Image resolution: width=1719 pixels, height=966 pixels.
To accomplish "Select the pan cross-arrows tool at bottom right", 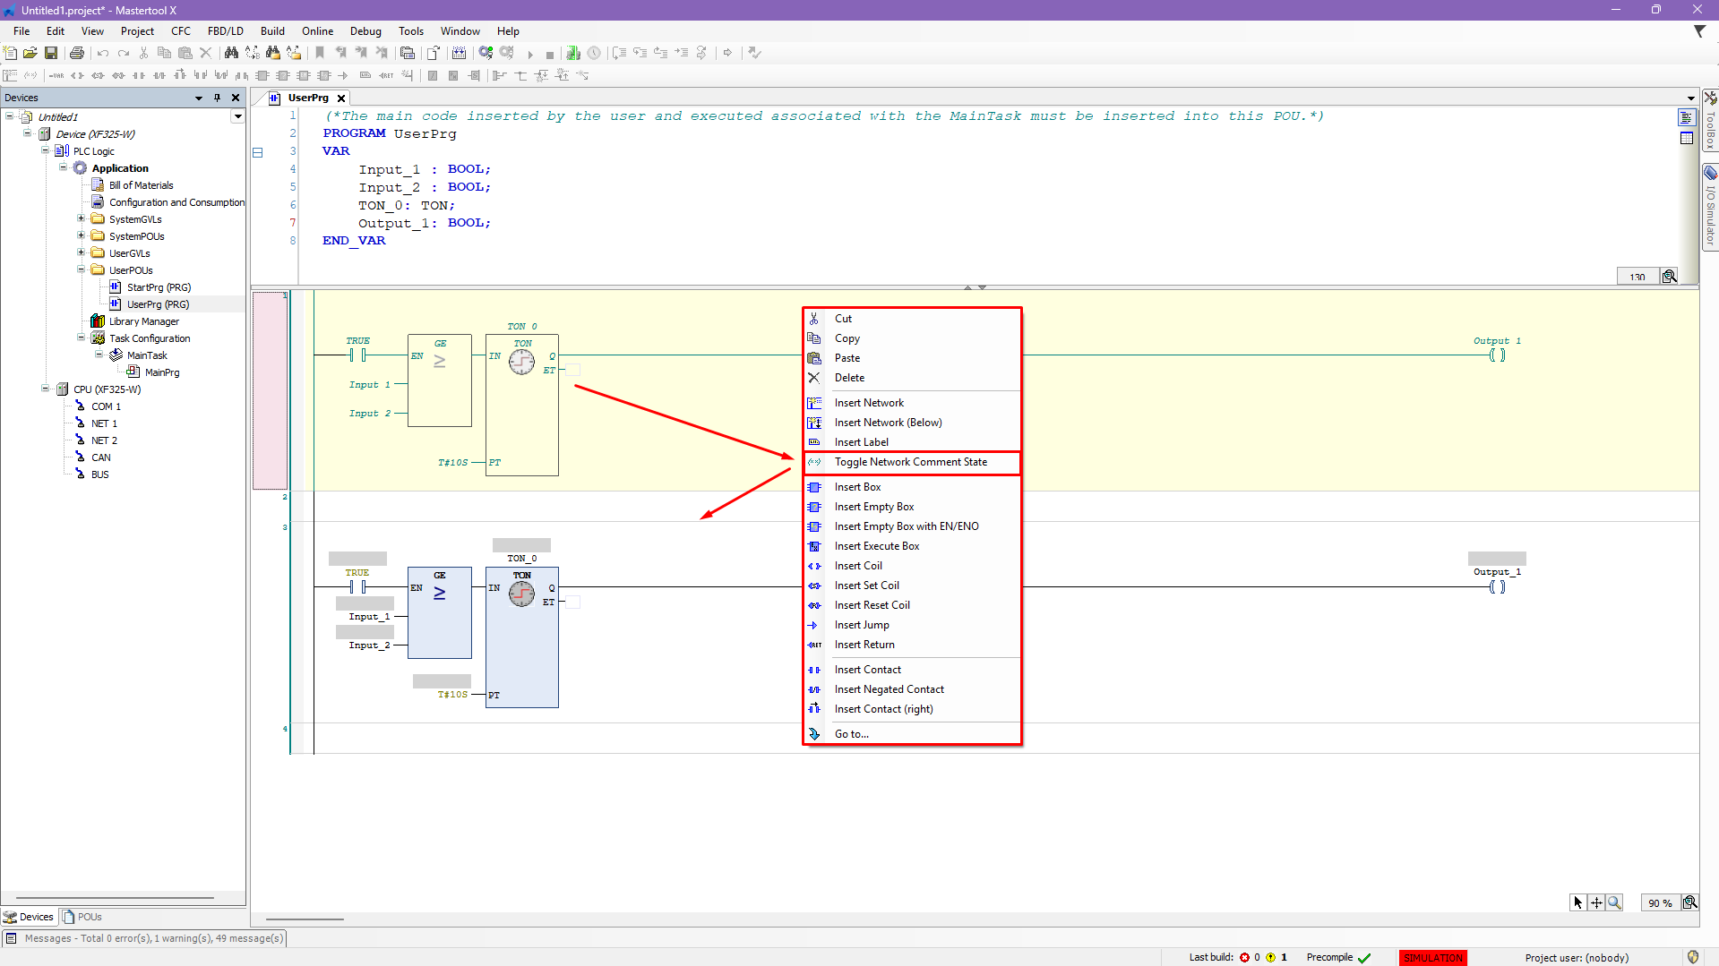I will tap(1596, 902).
